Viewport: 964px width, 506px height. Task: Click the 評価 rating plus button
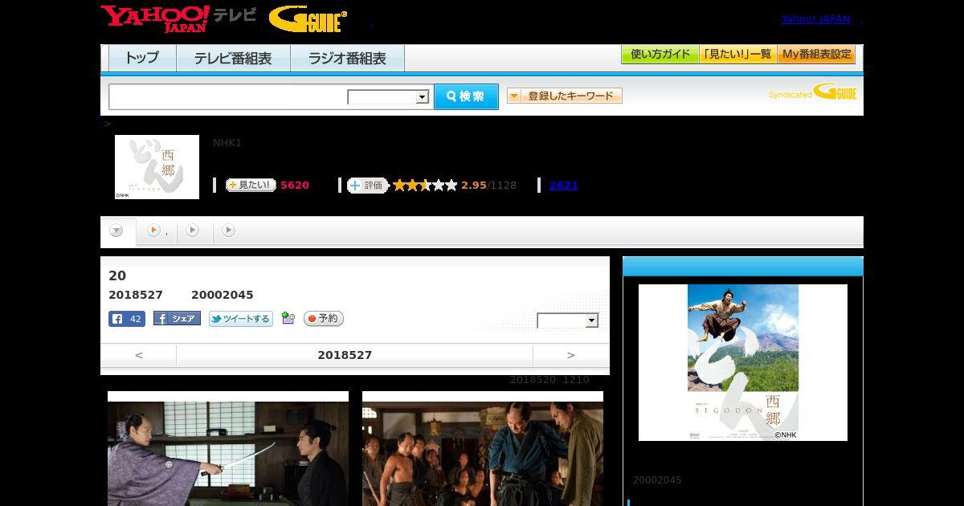click(367, 186)
